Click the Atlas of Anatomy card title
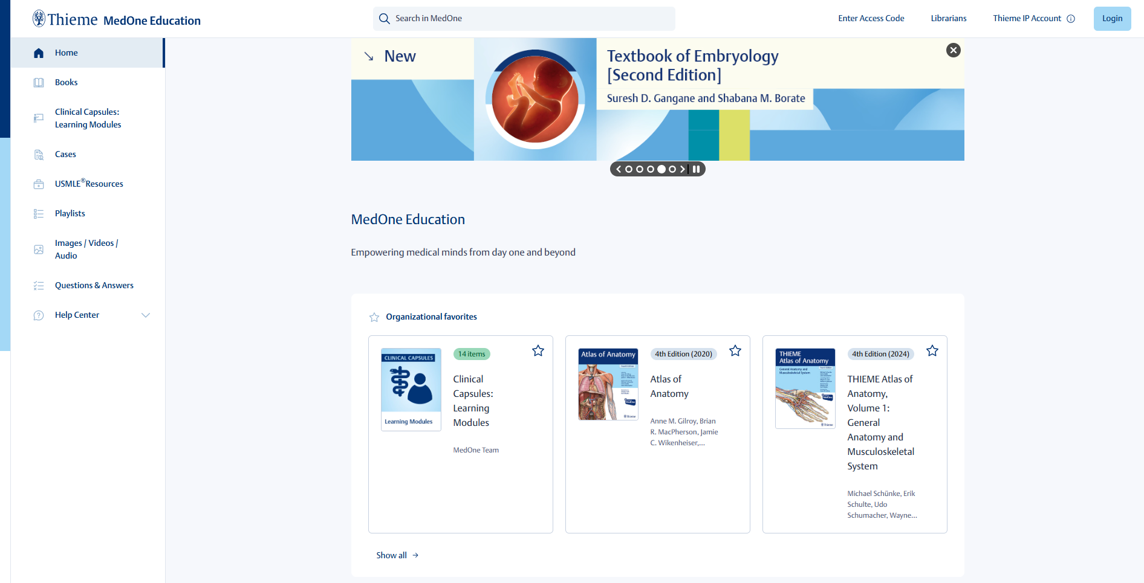The height and width of the screenshot is (583, 1144). (x=669, y=387)
